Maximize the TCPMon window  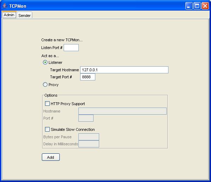coord(197,6)
